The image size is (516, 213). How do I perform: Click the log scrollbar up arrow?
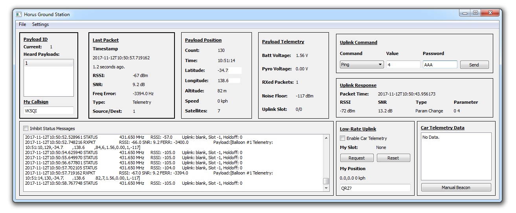(x=326, y=138)
